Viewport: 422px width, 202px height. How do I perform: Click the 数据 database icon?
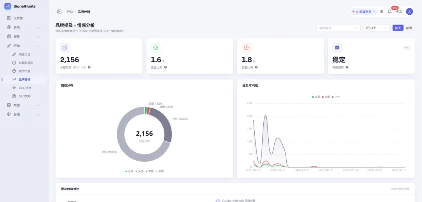coord(9,105)
